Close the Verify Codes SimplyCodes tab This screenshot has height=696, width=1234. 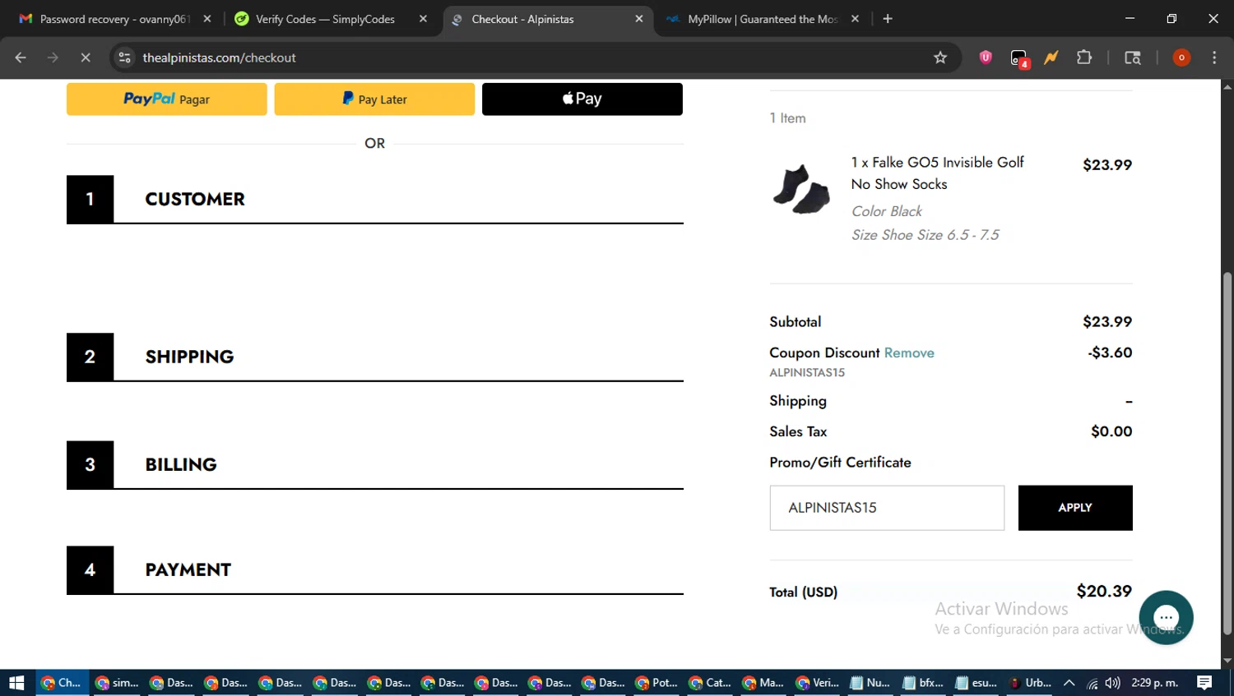423,19
